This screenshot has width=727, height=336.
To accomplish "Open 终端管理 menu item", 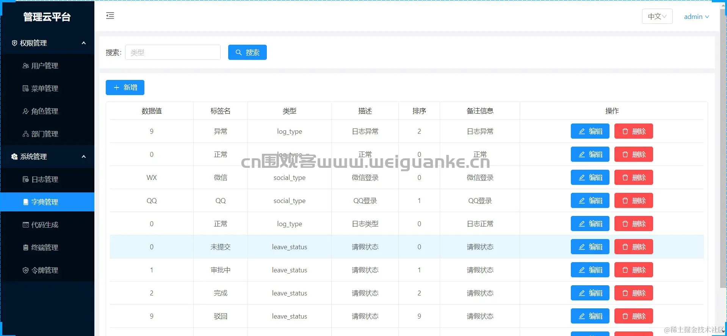I will coord(47,247).
